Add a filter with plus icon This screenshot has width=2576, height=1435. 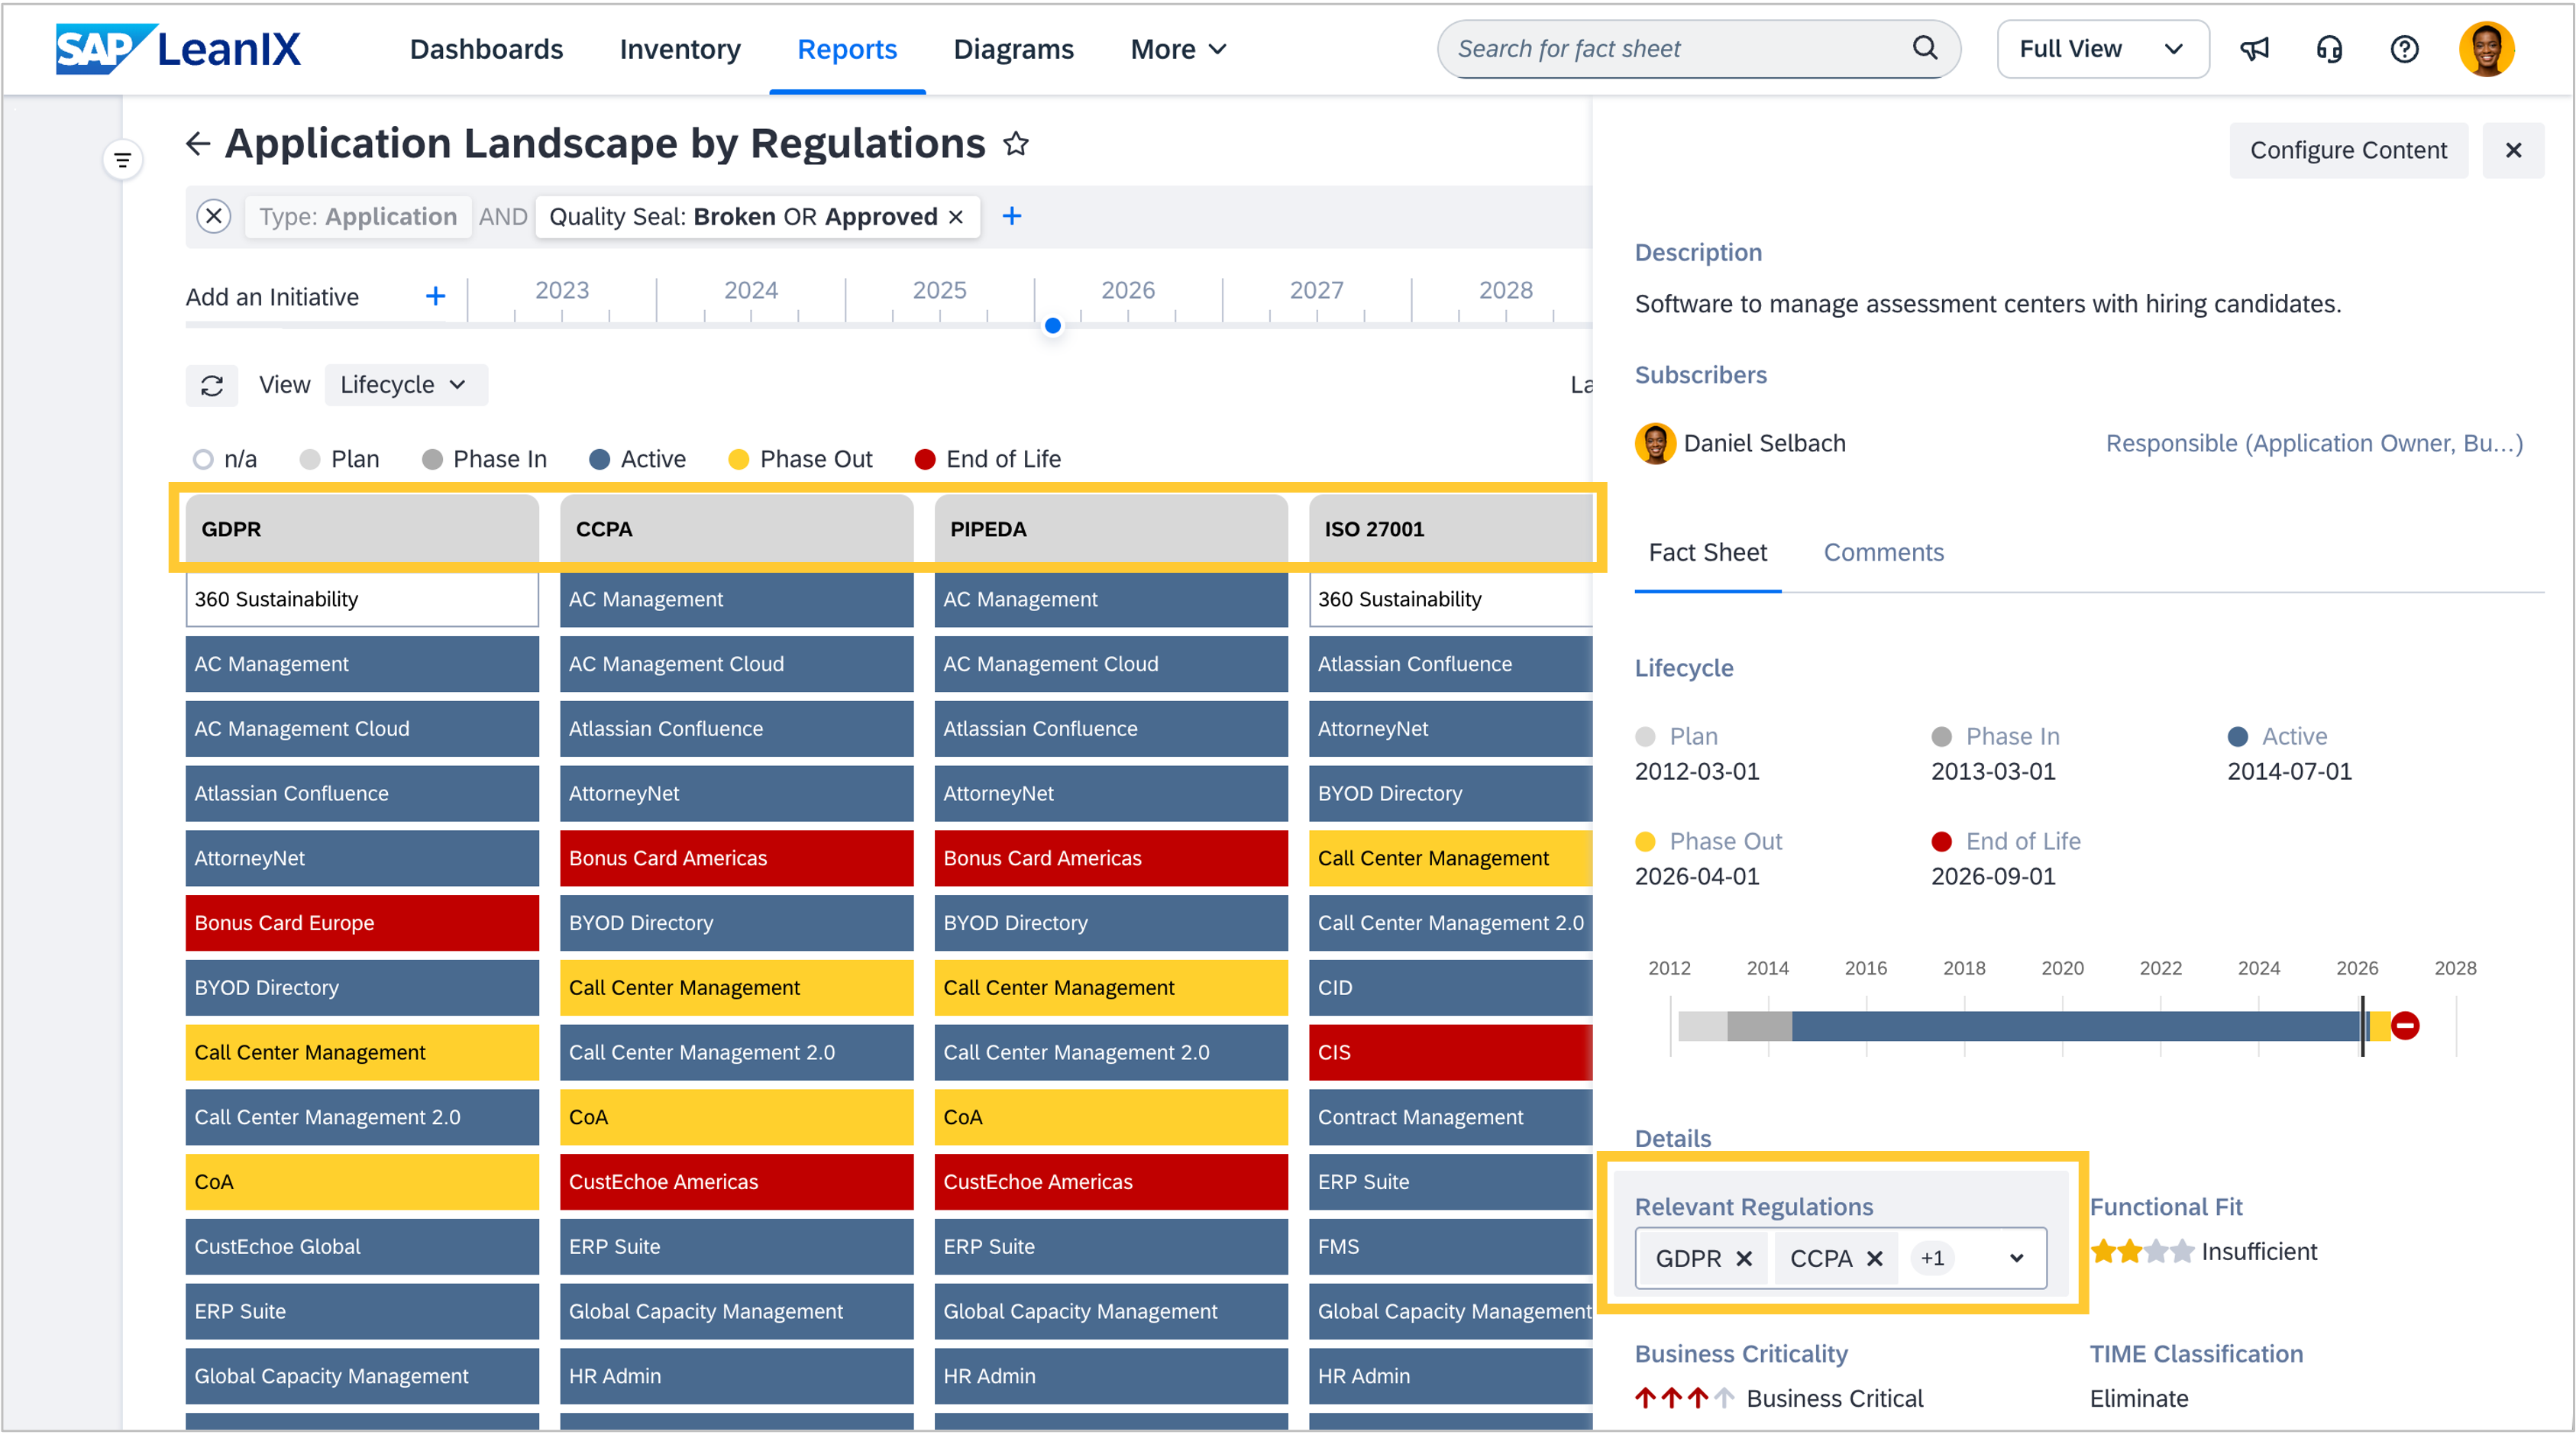click(x=1012, y=216)
